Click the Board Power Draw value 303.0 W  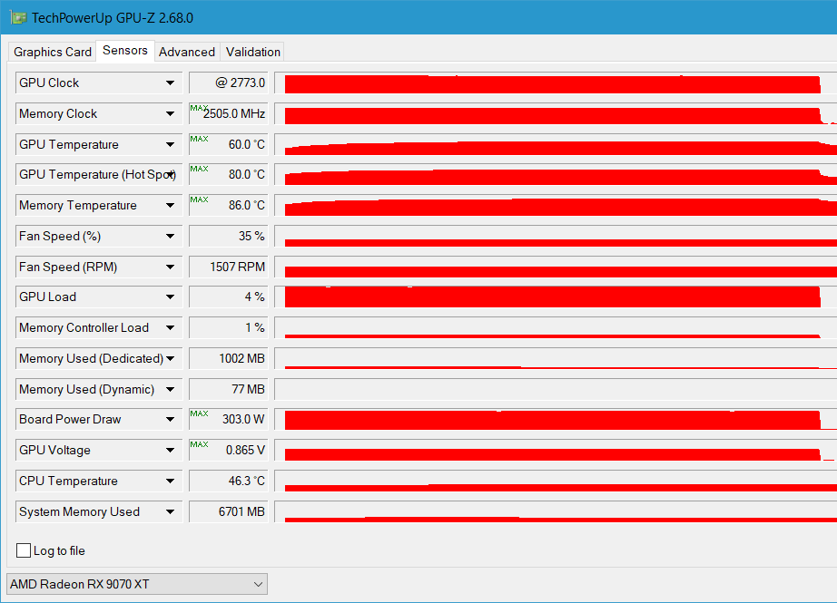(229, 420)
